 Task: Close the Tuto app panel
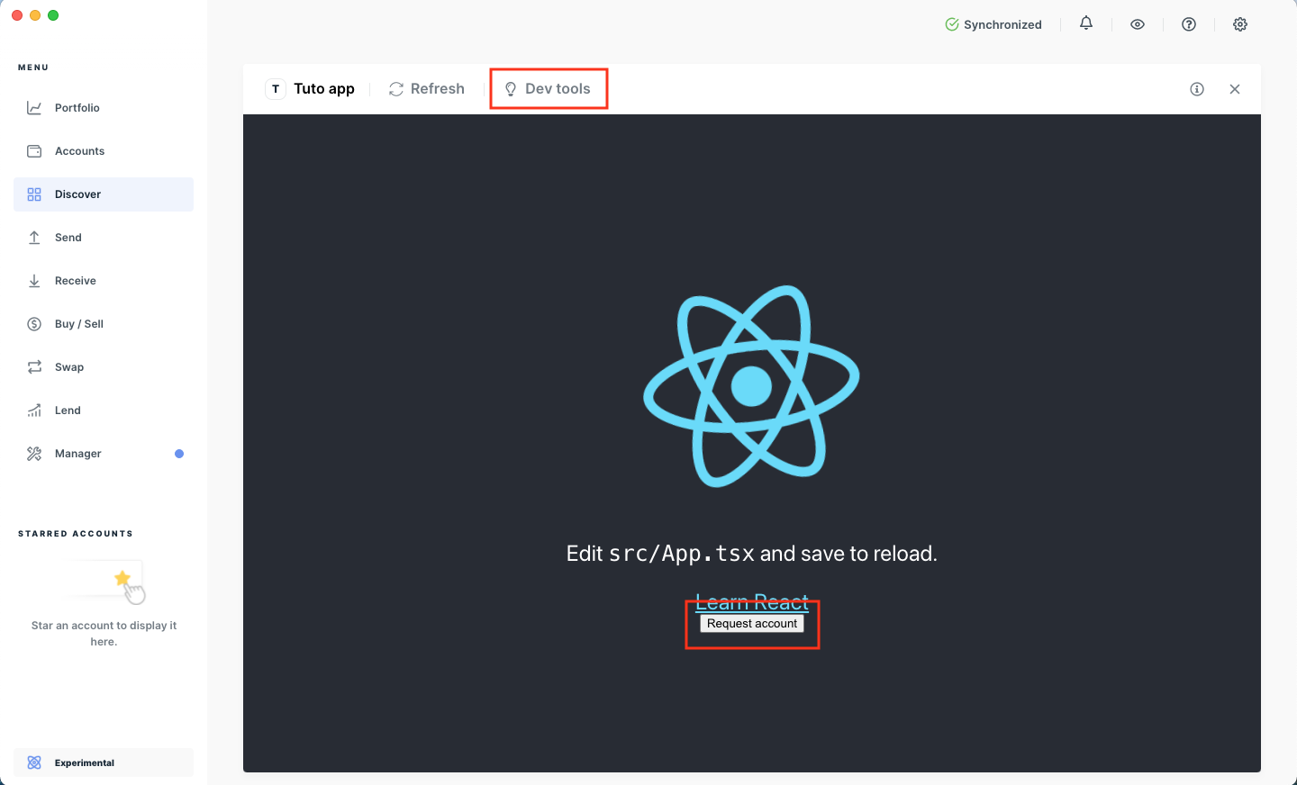(1235, 88)
